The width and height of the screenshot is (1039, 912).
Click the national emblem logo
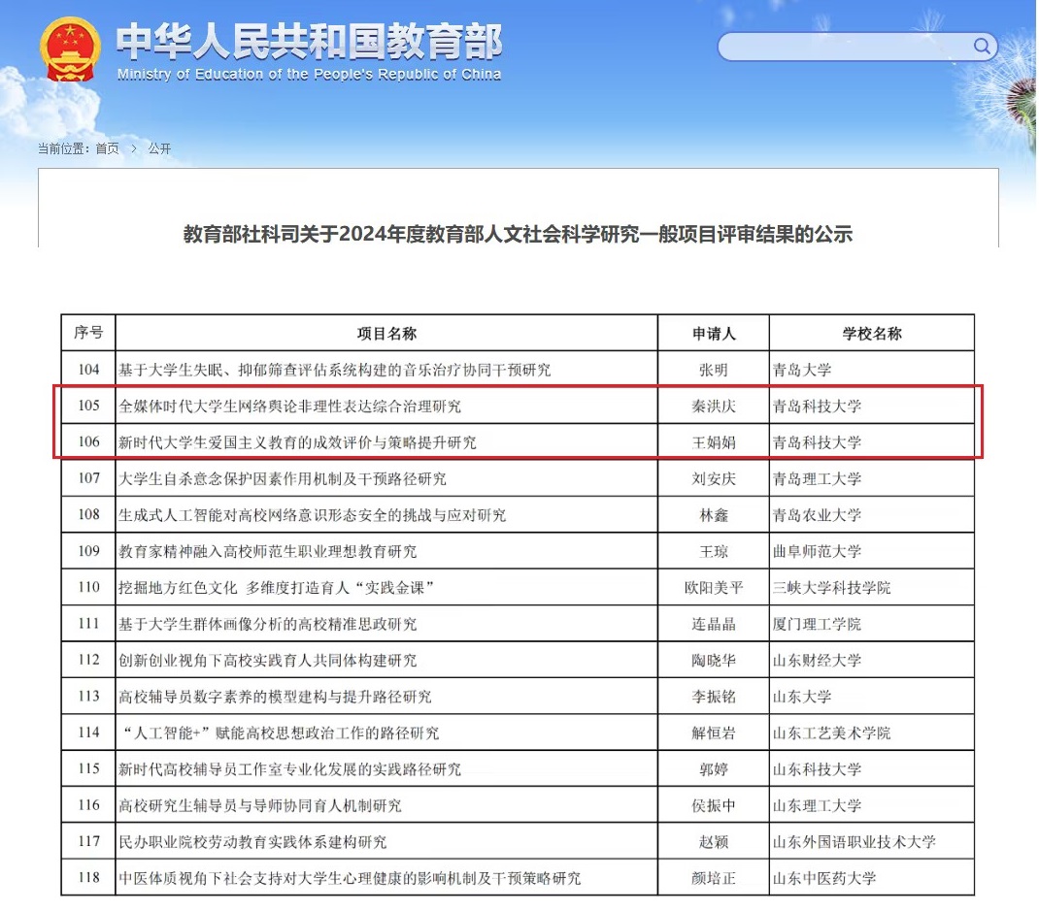click(x=70, y=49)
